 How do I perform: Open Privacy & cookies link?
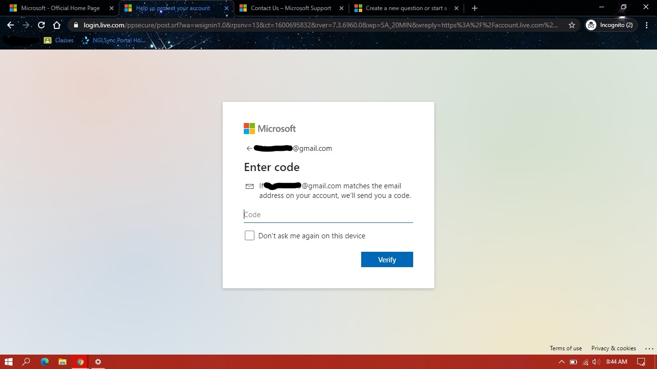point(614,348)
